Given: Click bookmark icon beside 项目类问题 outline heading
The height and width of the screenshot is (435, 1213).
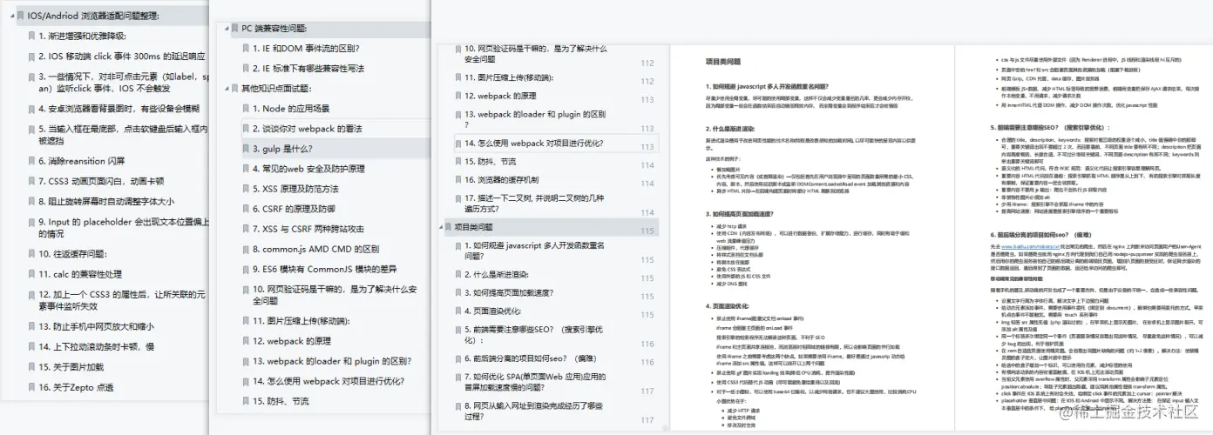Looking at the screenshot, I should coord(447,227).
